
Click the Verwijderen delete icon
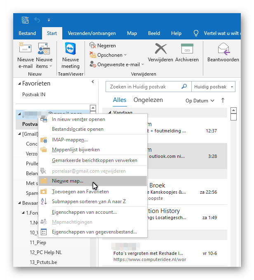[x=160, y=49]
